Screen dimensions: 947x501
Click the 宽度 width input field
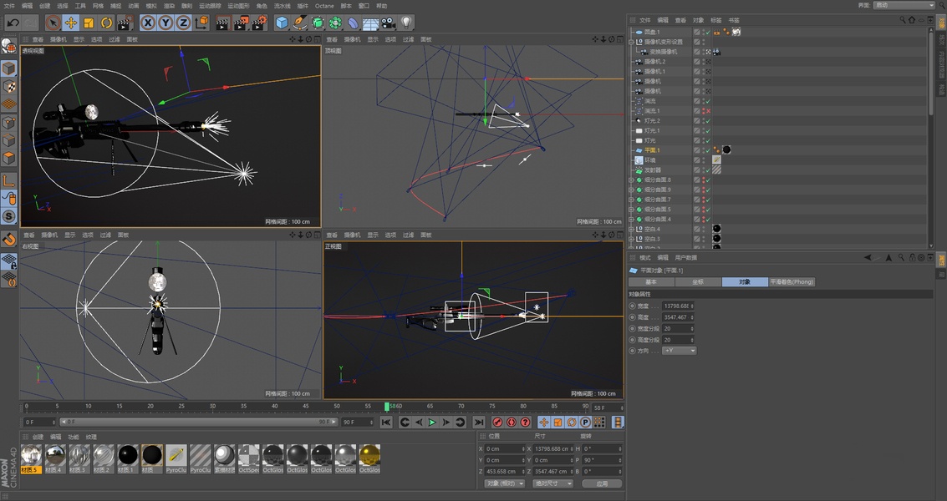[676, 306]
